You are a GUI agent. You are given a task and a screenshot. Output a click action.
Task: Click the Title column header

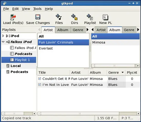click(54, 72)
